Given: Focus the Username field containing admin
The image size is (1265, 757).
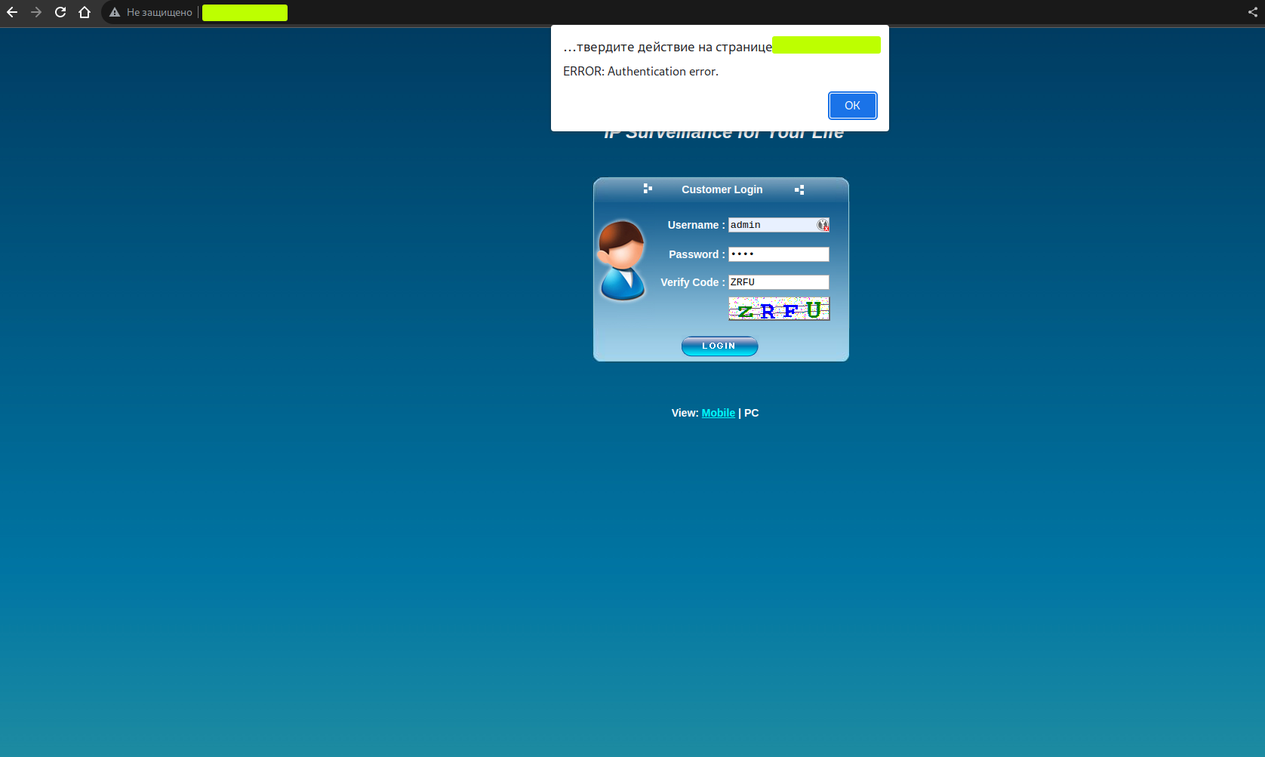Looking at the screenshot, I should tap(771, 225).
